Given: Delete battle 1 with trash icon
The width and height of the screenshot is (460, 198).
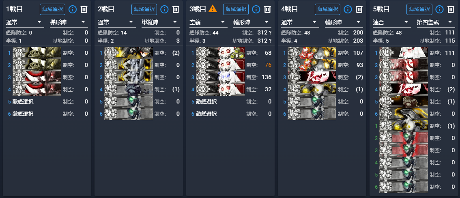Looking at the screenshot, I should (x=84, y=9).
